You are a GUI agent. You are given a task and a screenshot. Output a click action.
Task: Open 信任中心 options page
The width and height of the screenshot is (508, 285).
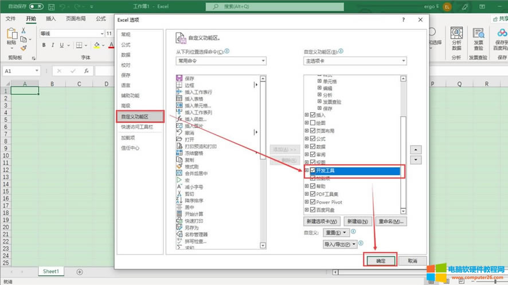click(x=130, y=148)
